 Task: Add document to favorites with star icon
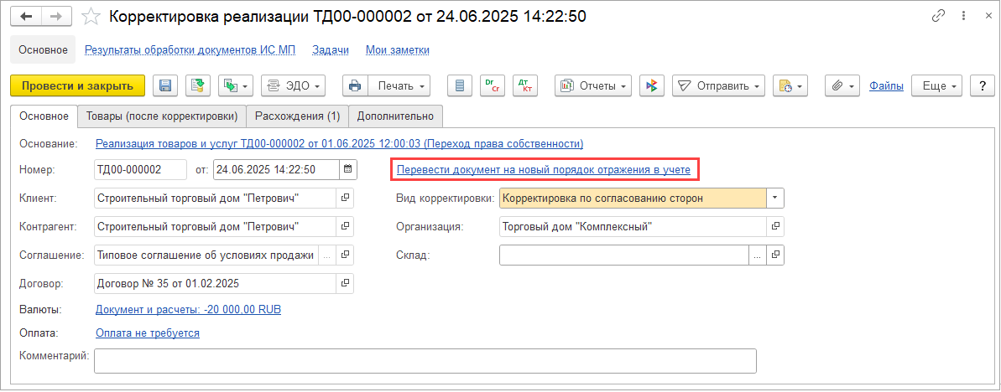[91, 18]
